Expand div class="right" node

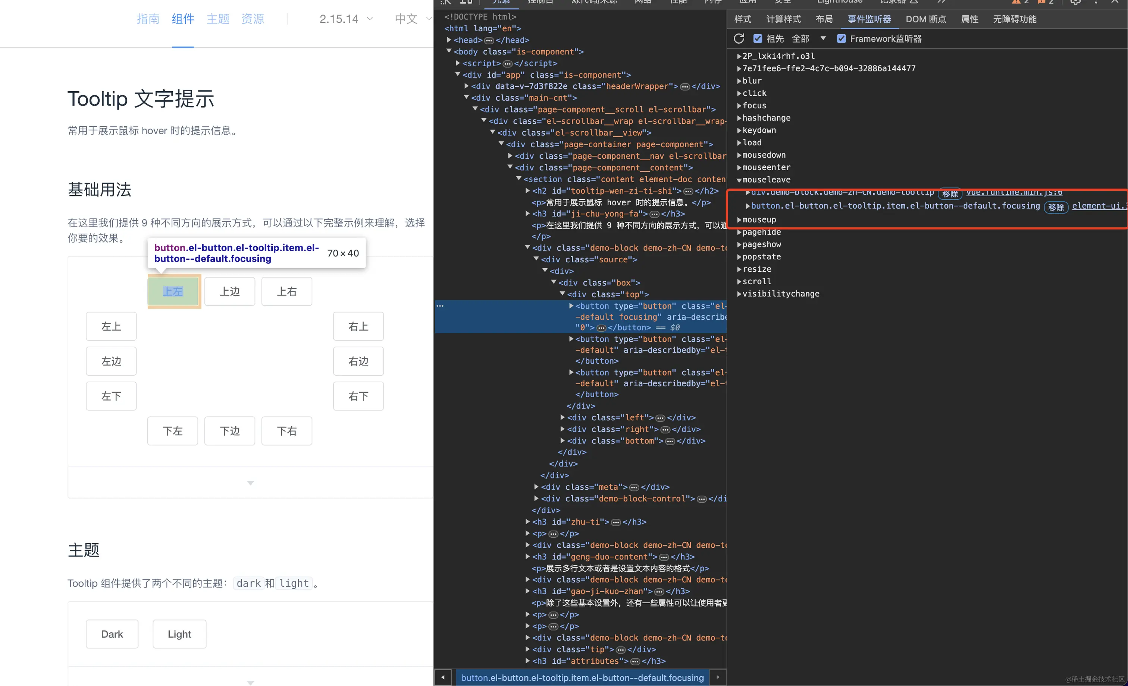[563, 429]
